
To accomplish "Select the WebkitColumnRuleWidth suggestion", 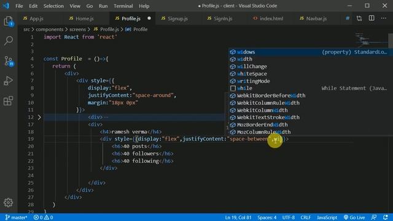I will [x=311, y=103].
